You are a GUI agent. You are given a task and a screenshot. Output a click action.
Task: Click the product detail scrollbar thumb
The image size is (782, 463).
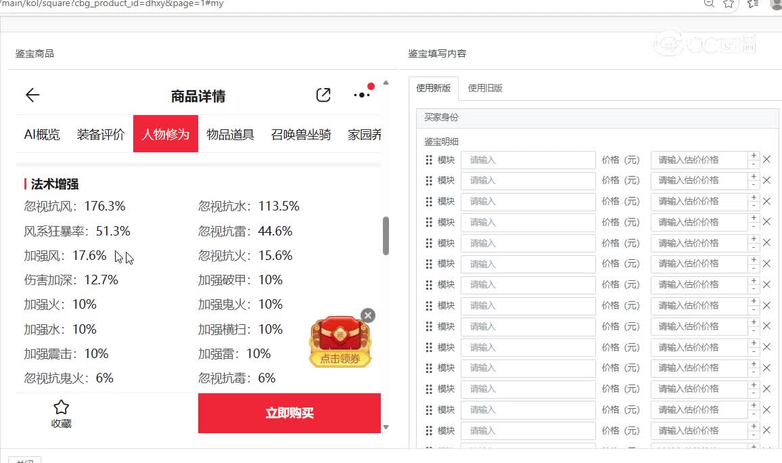(x=386, y=236)
